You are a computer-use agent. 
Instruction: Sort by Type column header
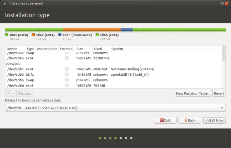click(x=30, y=49)
